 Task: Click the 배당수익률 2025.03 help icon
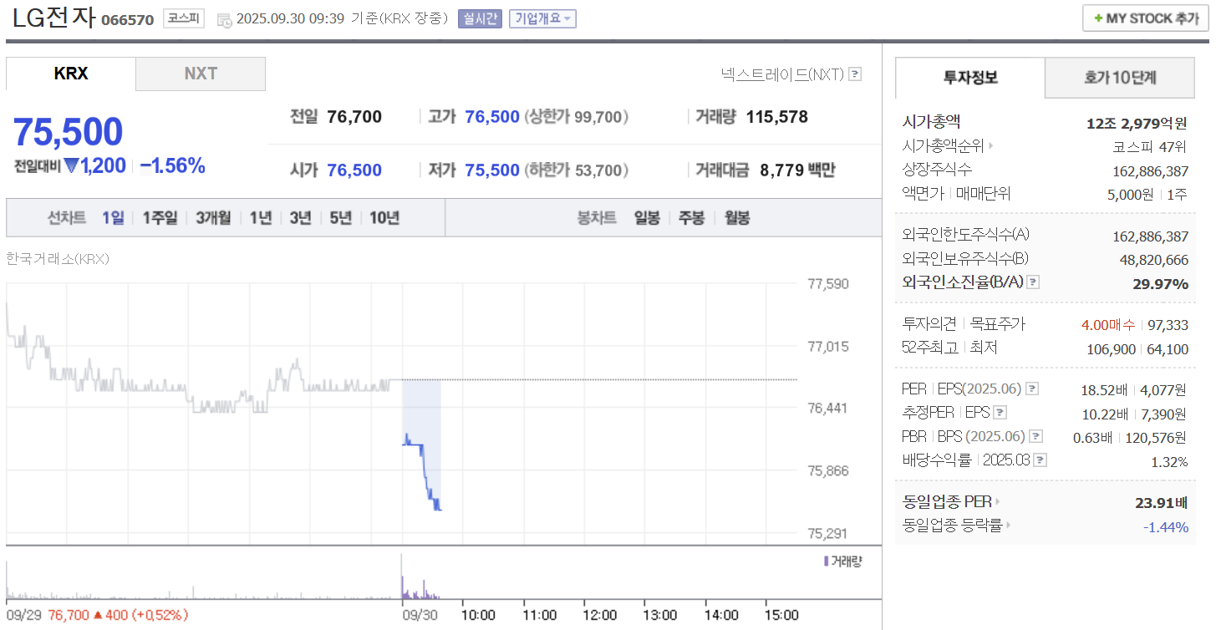point(1040,459)
